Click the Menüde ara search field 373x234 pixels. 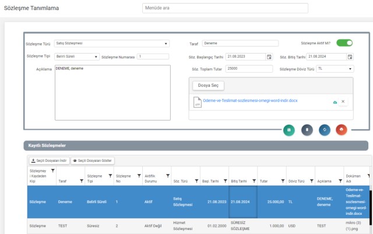pyautogui.click(x=225, y=8)
